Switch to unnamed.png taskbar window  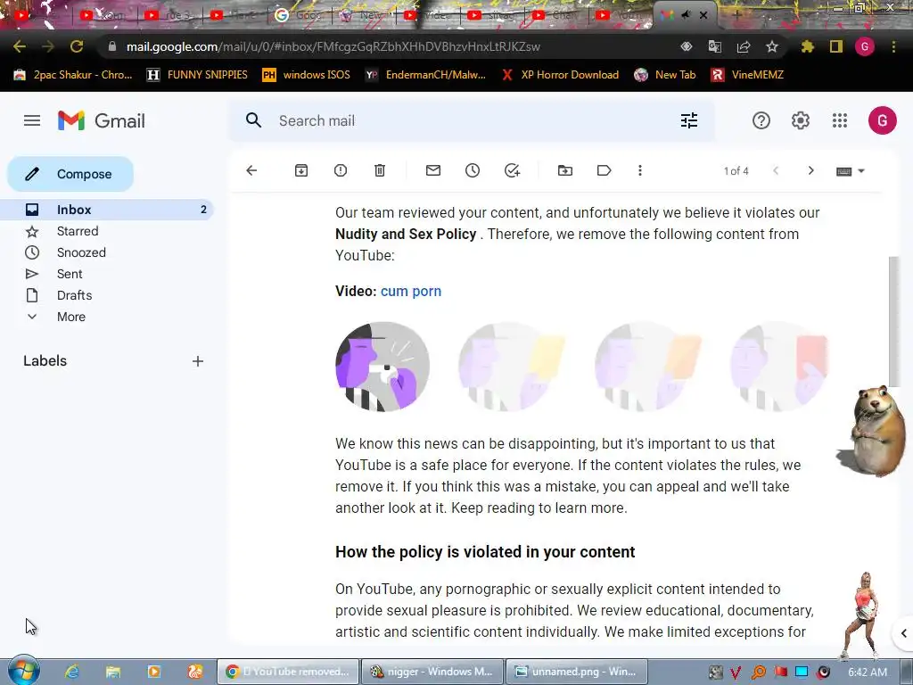[x=577, y=672]
